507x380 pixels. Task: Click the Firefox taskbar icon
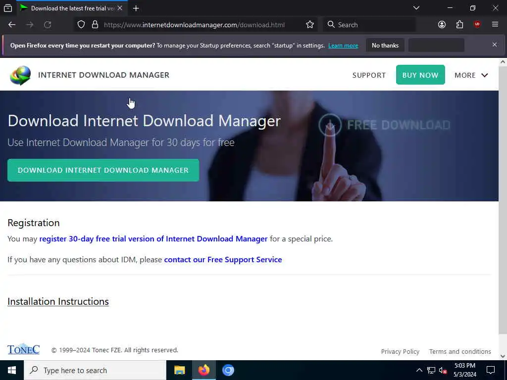(x=203, y=370)
